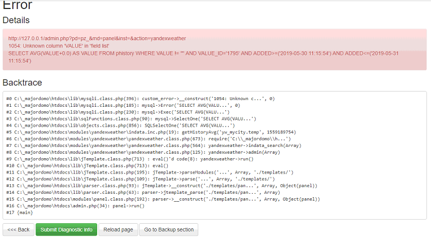Click backtrace line #11 parseModules

tap(150, 172)
